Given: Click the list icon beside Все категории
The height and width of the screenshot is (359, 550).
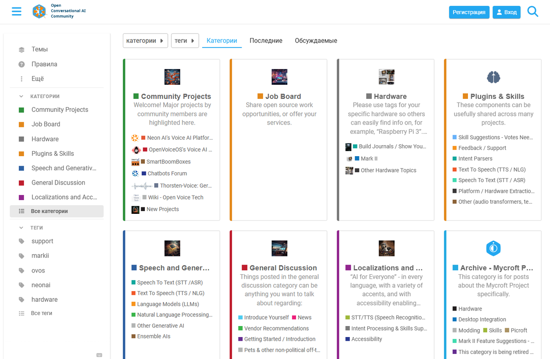Looking at the screenshot, I should 22,211.
